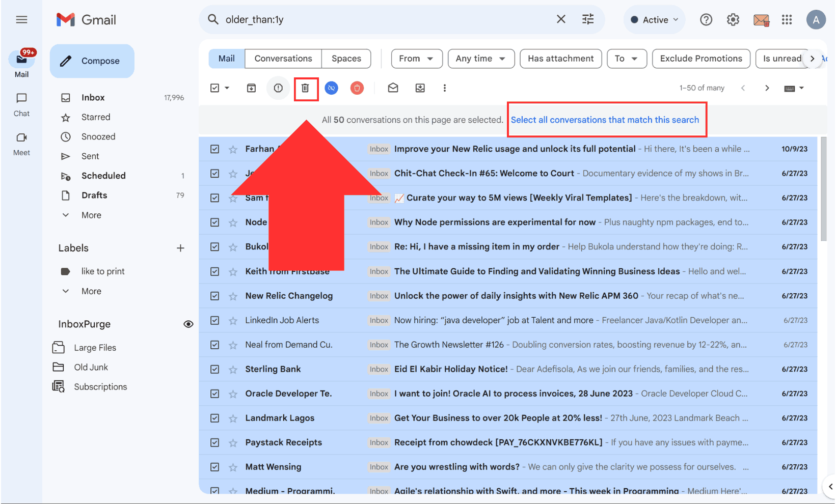Screen dimensions: 836x504
Task: Click the envelope extension icon in header
Action: point(761,20)
